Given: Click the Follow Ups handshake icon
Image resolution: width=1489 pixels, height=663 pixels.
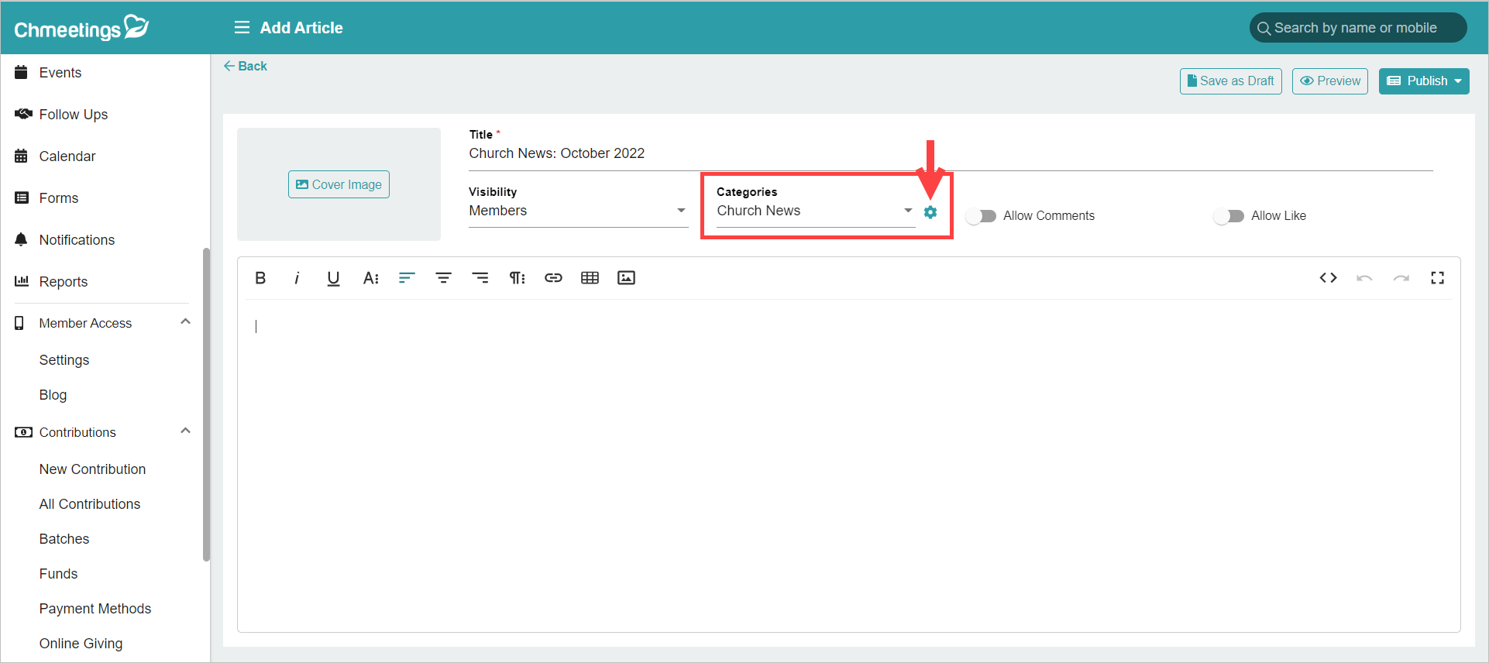Looking at the screenshot, I should coord(23,114).
